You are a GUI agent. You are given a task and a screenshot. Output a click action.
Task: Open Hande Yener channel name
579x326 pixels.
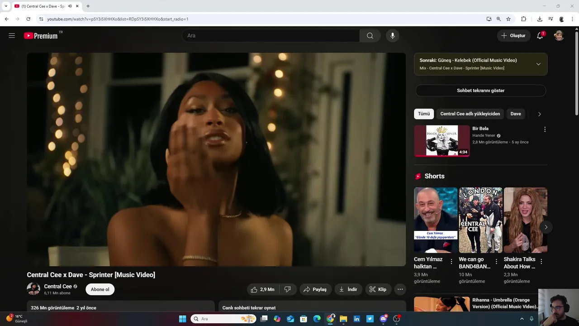point(484,135)
